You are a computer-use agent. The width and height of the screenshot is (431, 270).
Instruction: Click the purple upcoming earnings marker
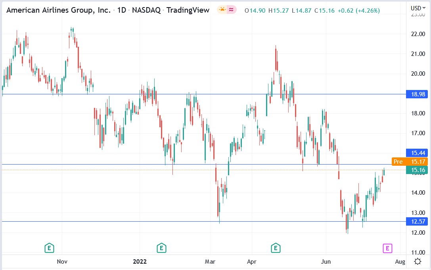pos(387,248)
